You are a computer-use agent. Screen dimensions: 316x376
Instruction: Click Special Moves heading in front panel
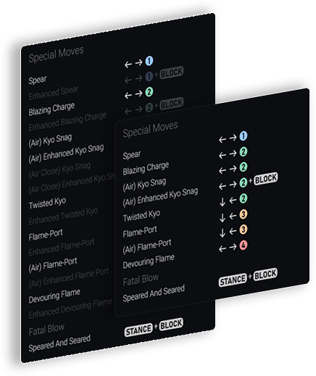[150, 130]
